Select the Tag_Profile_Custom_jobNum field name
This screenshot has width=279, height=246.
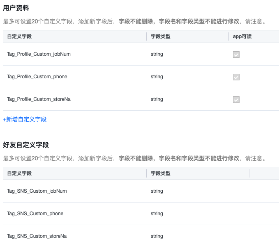pyautogui.click(x=39, y=54)
